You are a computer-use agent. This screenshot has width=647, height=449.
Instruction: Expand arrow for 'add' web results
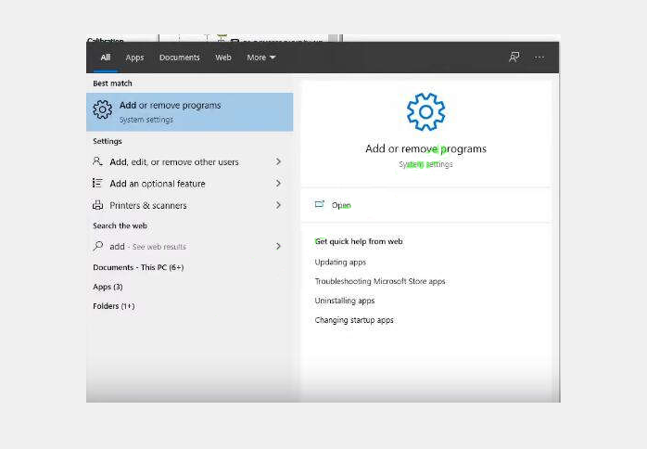point(278,246)
